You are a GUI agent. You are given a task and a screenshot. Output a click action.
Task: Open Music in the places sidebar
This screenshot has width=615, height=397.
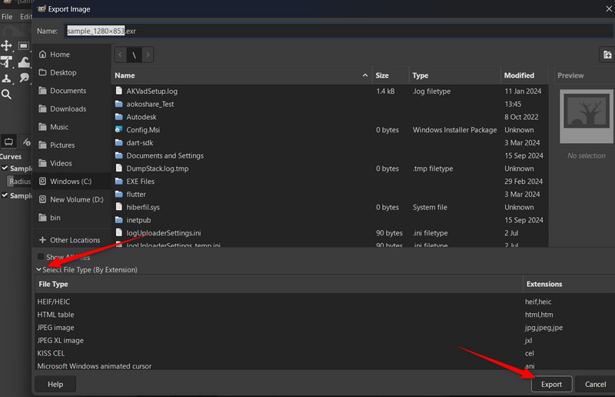(x=71, y=127)
